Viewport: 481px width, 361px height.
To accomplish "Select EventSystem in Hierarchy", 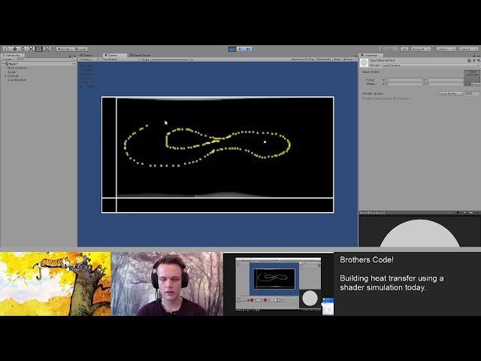I will (17, 80).
